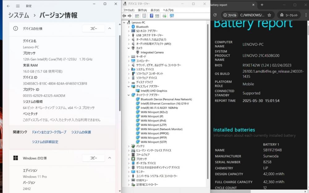Collapse the Windows の仕様 section chevron

click(110, 158)
